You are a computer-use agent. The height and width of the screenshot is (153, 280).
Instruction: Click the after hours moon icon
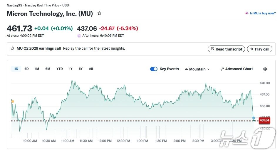(79, 36)
